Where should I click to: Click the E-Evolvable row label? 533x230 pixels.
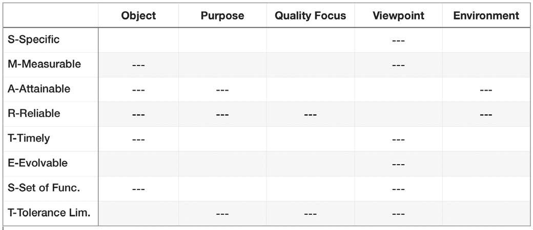(38, 164)
